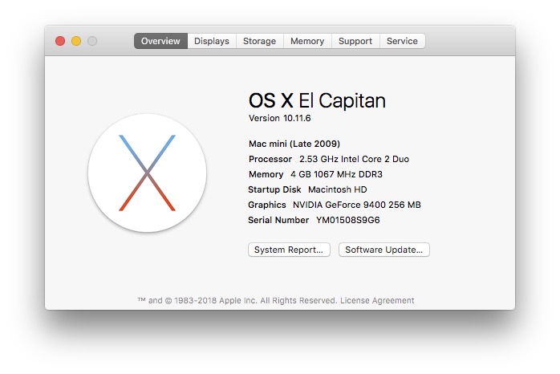This screenshot has height=374, width=560.
Task: Select the Memory tab
Action: (307, 41)
